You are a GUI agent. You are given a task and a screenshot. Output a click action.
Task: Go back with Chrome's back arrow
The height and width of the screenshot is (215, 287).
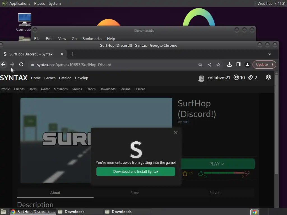(x=3, y=65)
